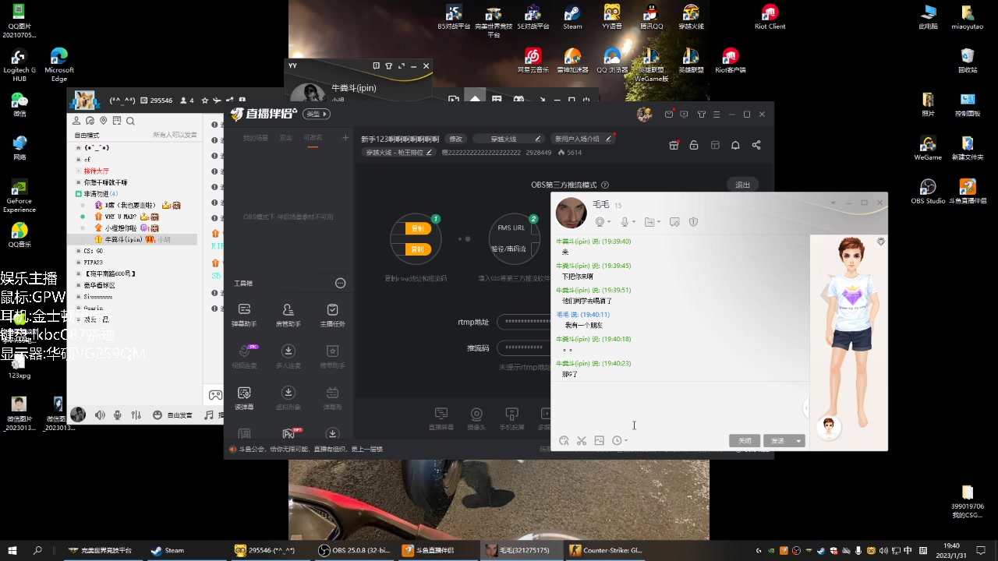The image size is (998, 561).
Task: Click the avatar model thumbnail in chat sidebar
Action: point(828,427)
